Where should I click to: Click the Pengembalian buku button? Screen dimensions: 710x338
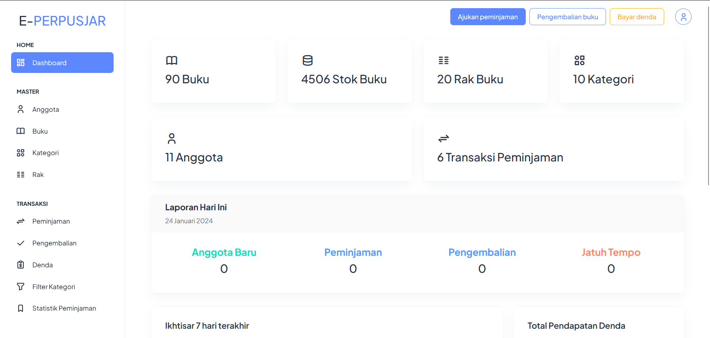(x=567, y=17)
